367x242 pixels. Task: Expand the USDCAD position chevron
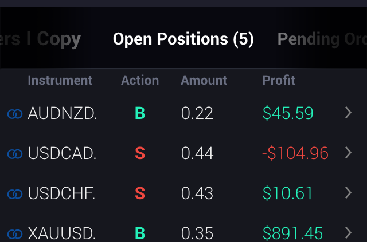(348, 153)
